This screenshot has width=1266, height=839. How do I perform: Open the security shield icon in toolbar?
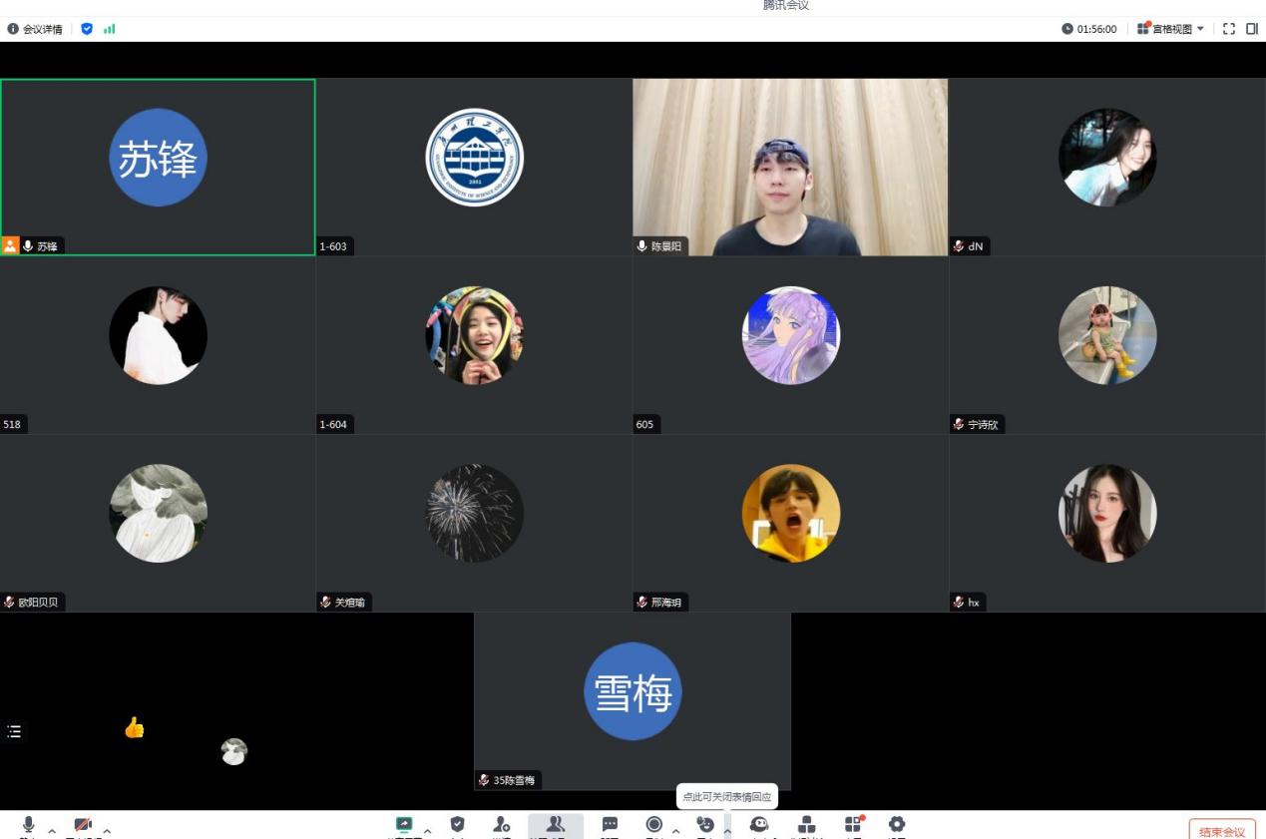[458, 825]
